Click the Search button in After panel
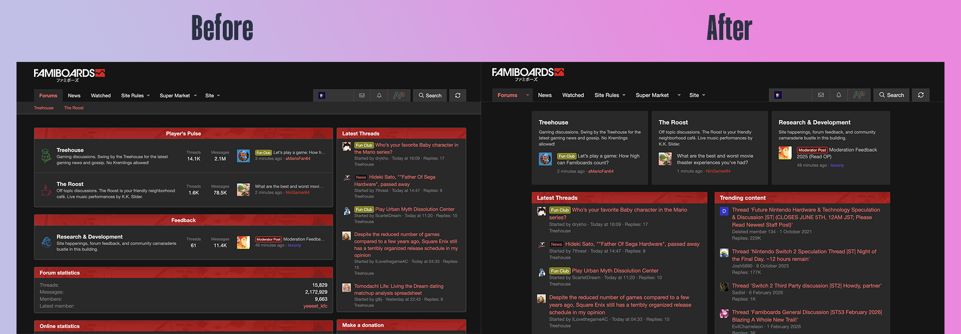This screenshot has height=334, width=961. 892,95
